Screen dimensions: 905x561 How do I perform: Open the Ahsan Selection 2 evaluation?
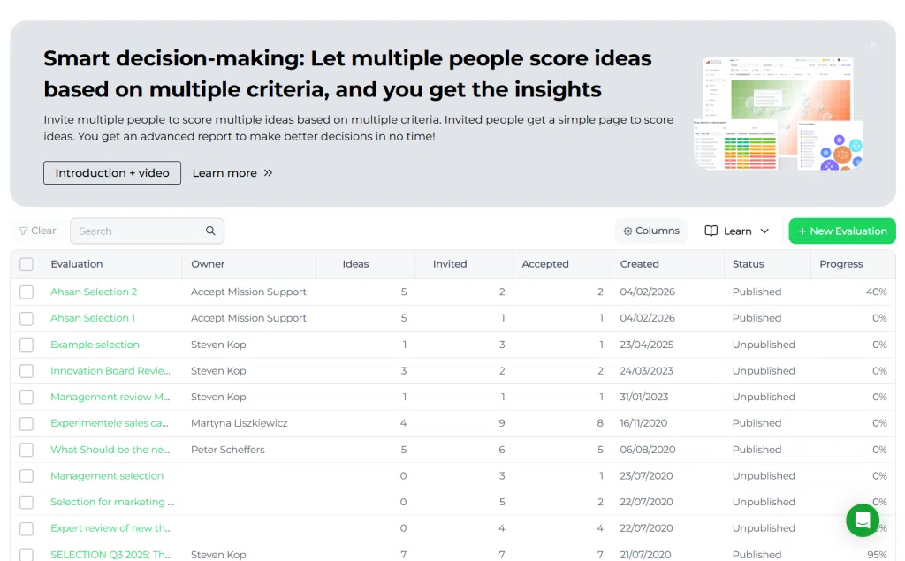(94, 292)
